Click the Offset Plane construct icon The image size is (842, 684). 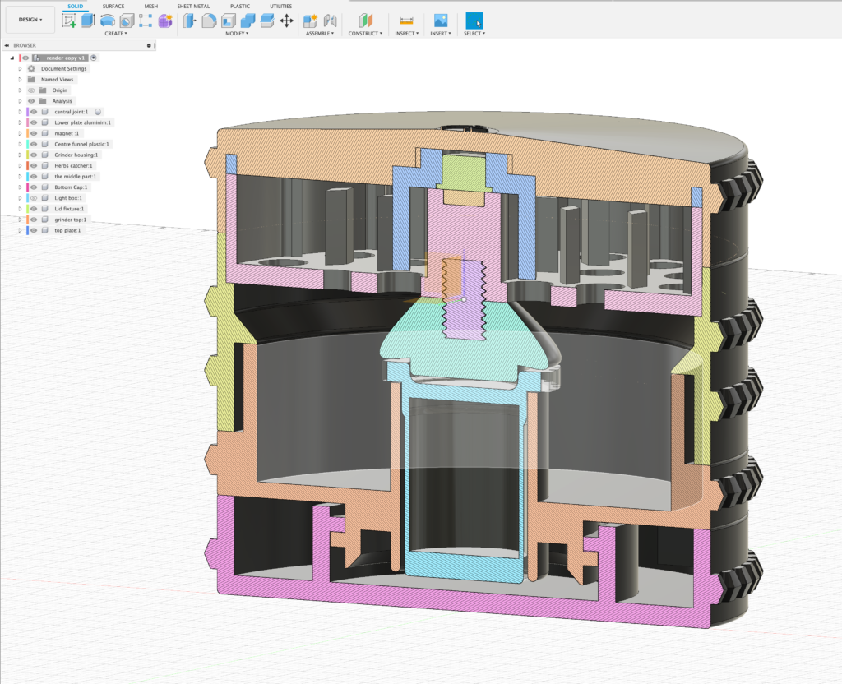(365, 21)
